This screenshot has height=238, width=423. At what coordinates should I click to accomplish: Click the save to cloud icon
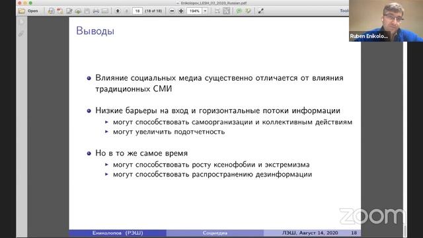pyautogui.click(x=78, y=11)
